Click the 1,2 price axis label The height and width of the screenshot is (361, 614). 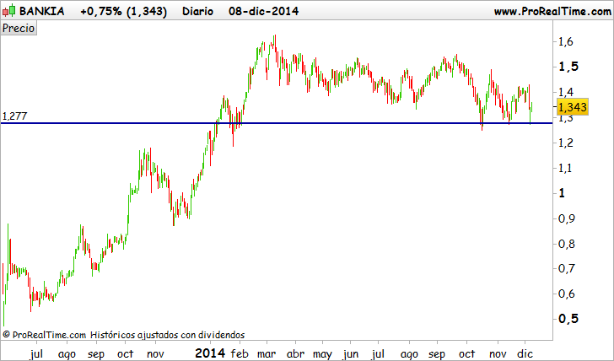click(565, 143)
